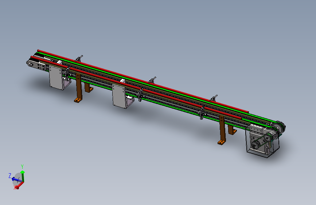The image size is (316, 205).
Task: Click the green Y axis arrow of the triad
Action: click(23, 176)
